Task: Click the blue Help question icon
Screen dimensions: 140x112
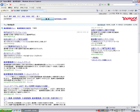Action: point(136,10)
